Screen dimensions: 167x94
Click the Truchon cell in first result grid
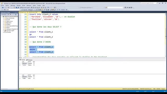(24, 65)
